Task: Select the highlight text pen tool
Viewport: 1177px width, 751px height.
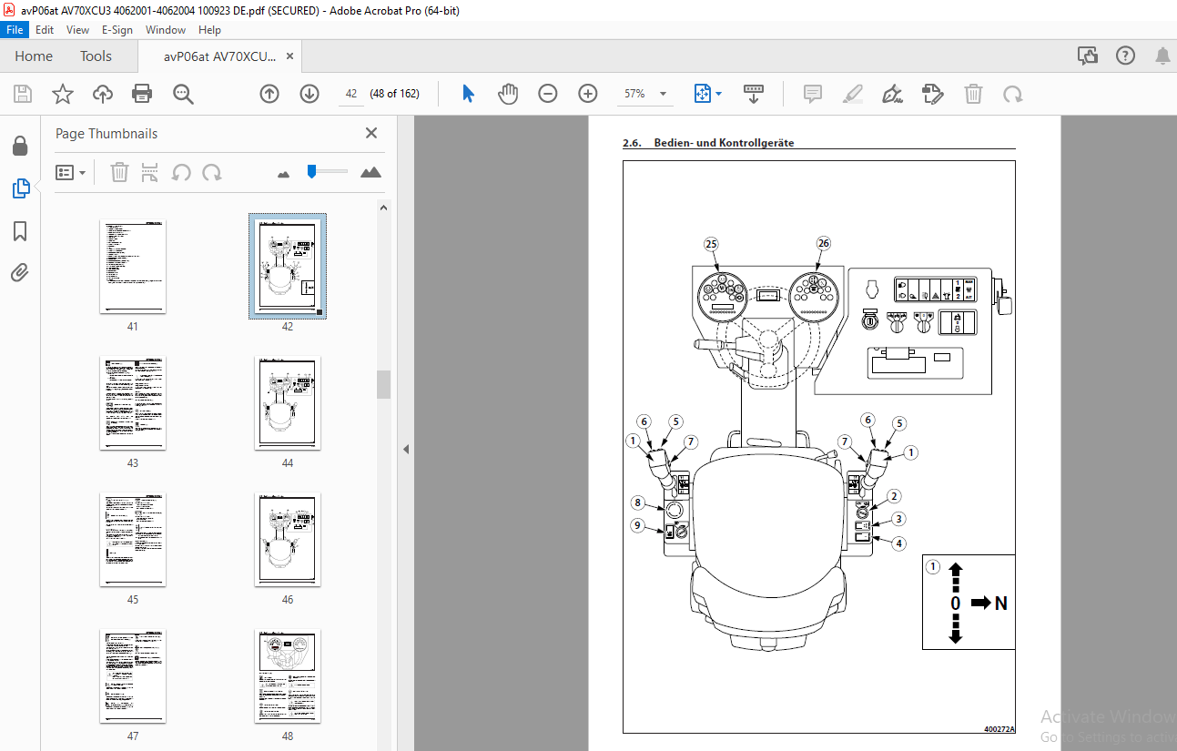Action: [853, 94]
